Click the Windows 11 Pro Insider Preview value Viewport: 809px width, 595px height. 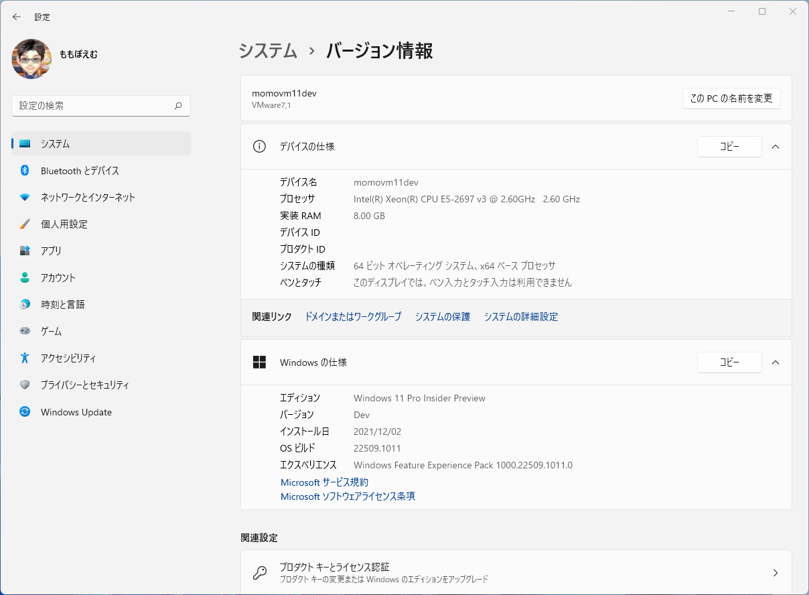[419, 398]
